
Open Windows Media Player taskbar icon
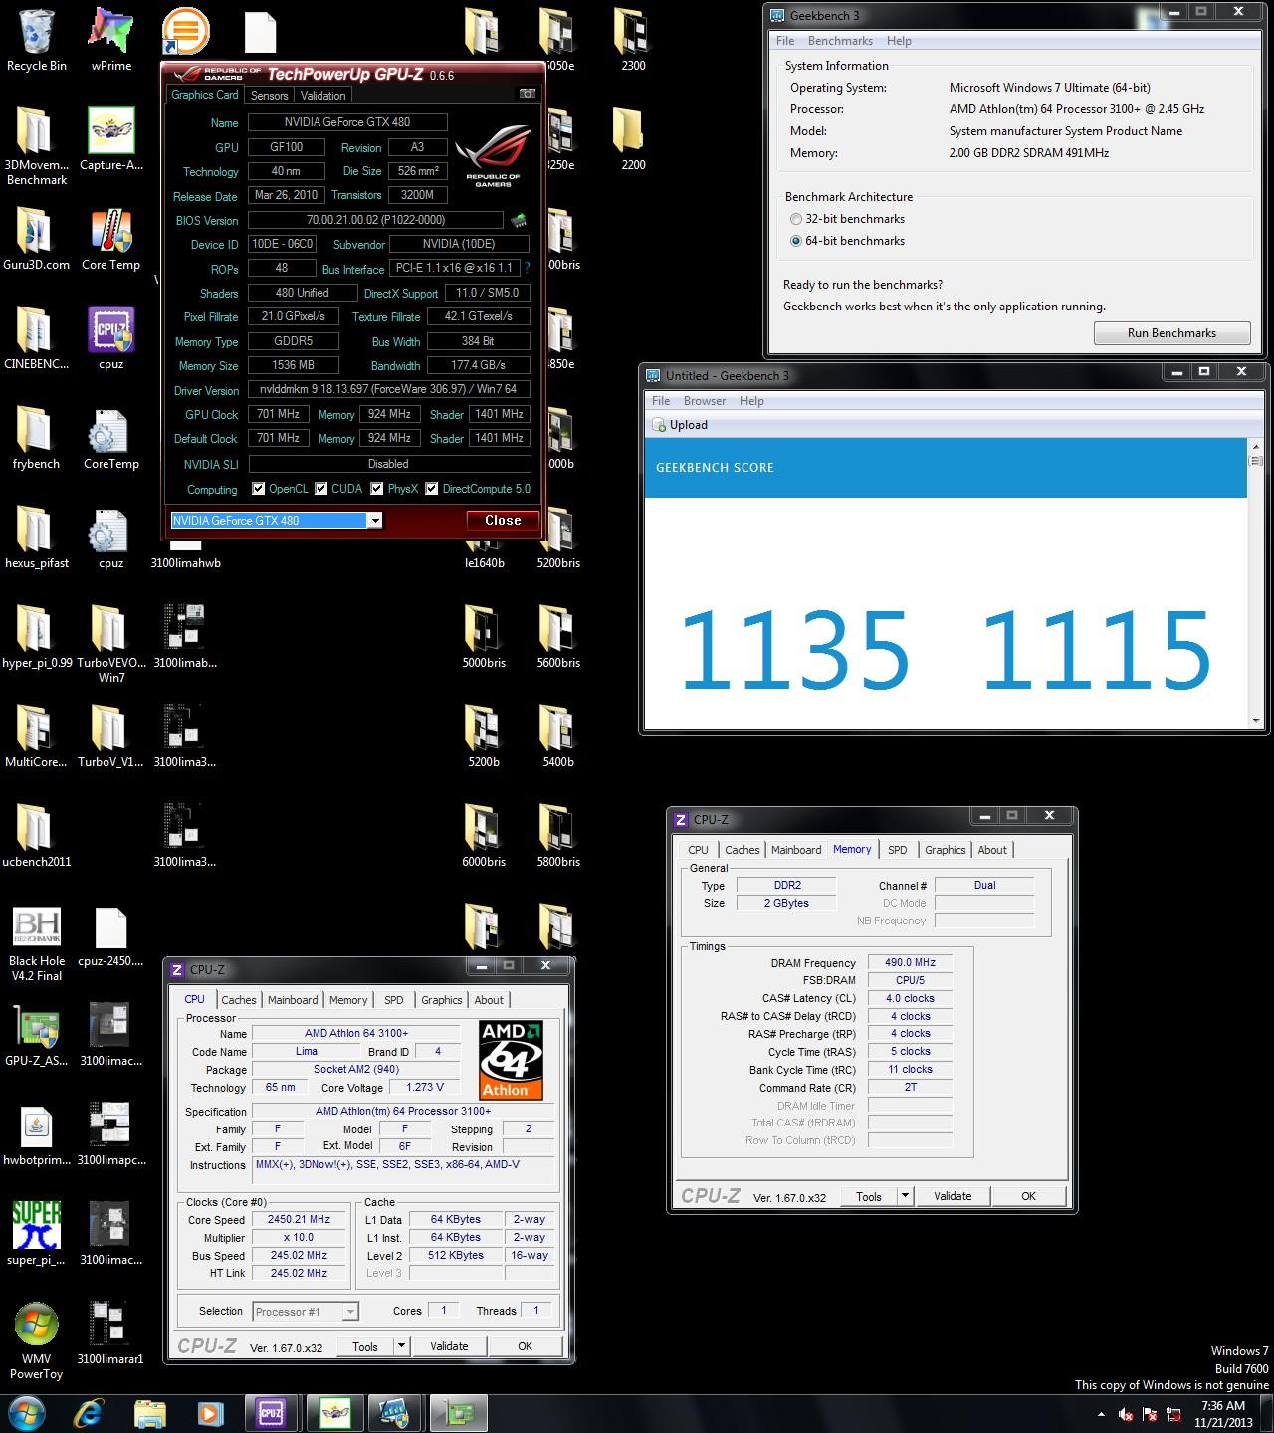point(209,1413)
